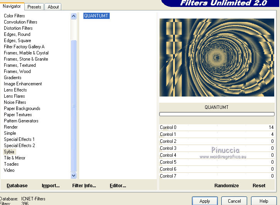Select Sybia category

(x=9, y=152)
